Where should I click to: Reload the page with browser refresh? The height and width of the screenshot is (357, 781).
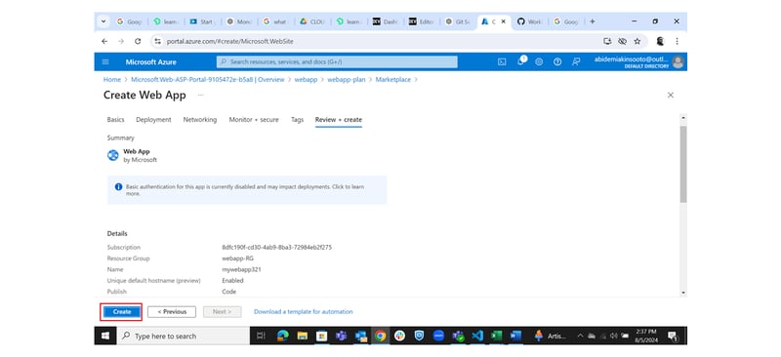pyautogui.click(x=138, y=41)
